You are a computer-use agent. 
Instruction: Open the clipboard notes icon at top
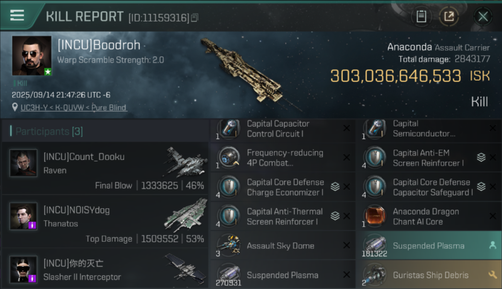click(x=421, y=16)
